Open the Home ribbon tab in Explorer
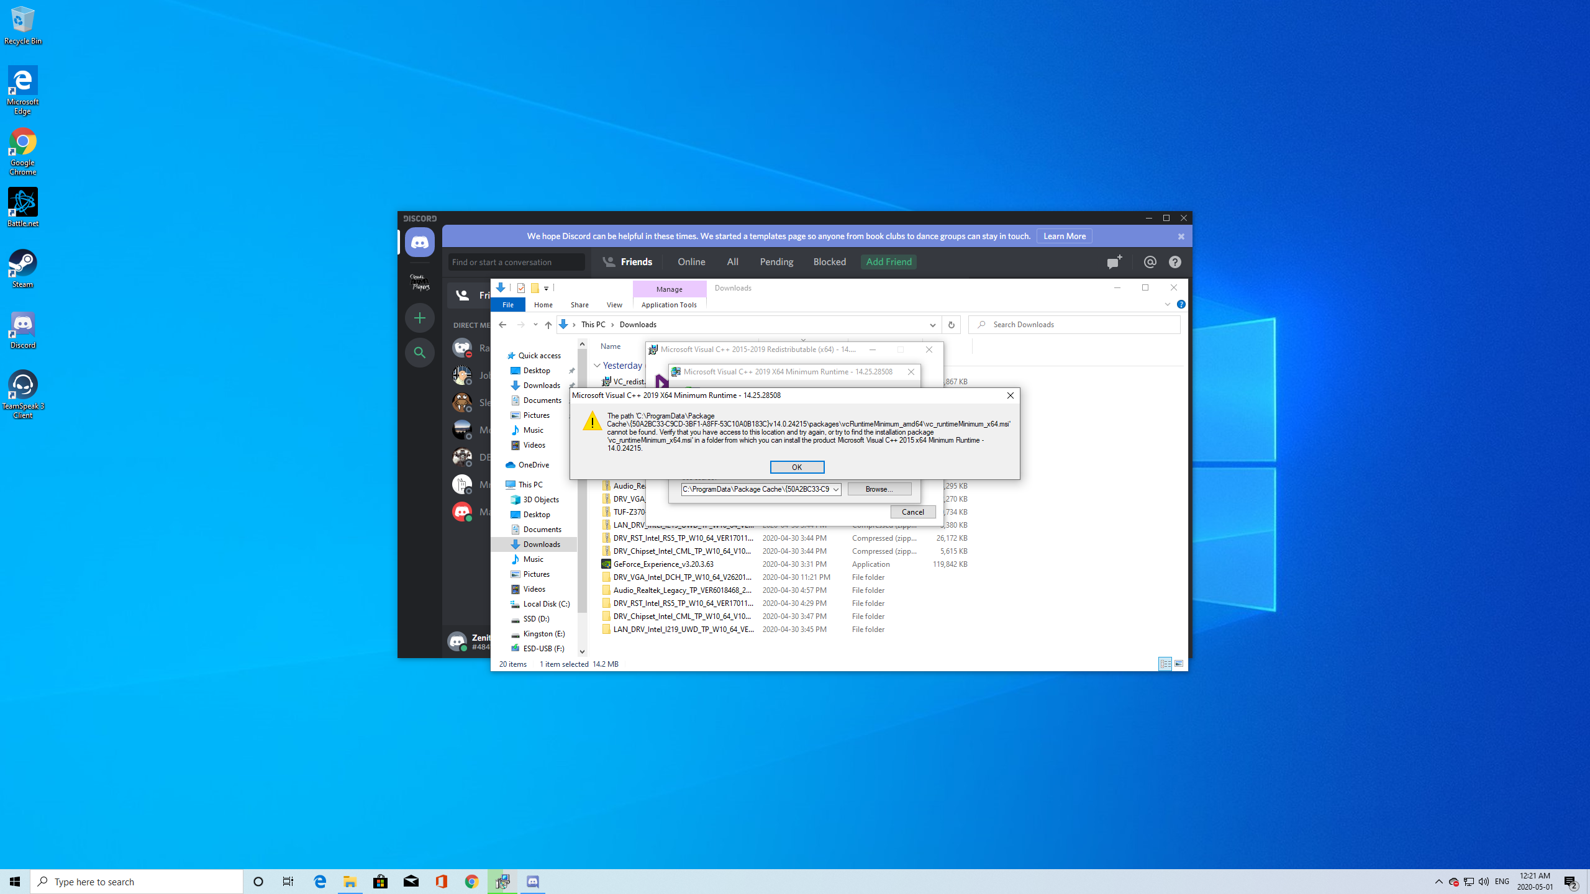The height and width of the screenshot is (894, 1590). pyautogui.click(x=543, y=305)
